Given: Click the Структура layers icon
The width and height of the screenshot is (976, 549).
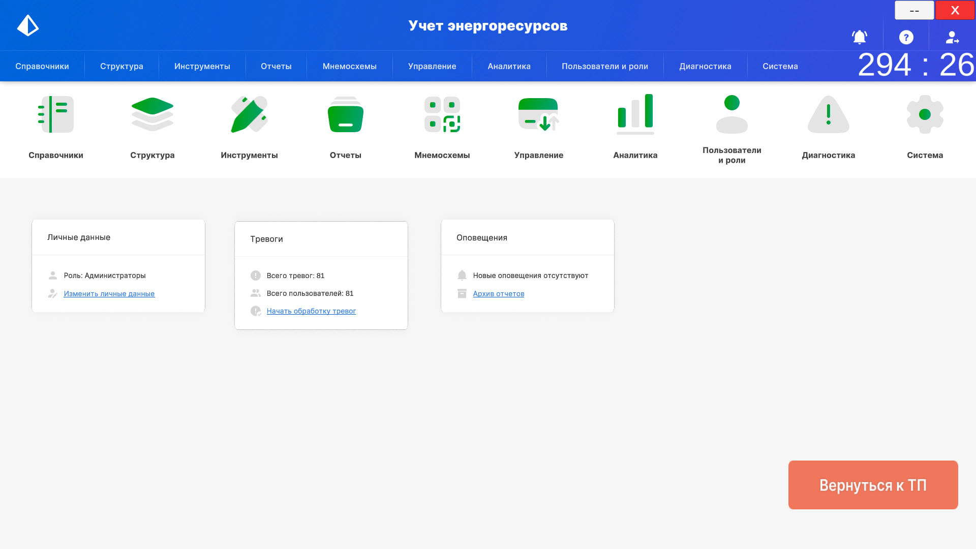Looking at the screenshot, I should click(152, 114).
